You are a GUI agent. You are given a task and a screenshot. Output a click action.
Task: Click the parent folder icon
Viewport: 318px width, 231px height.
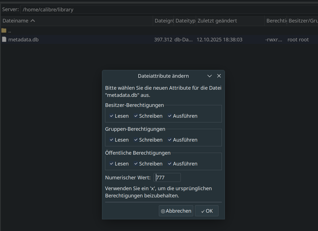(4, 31)
